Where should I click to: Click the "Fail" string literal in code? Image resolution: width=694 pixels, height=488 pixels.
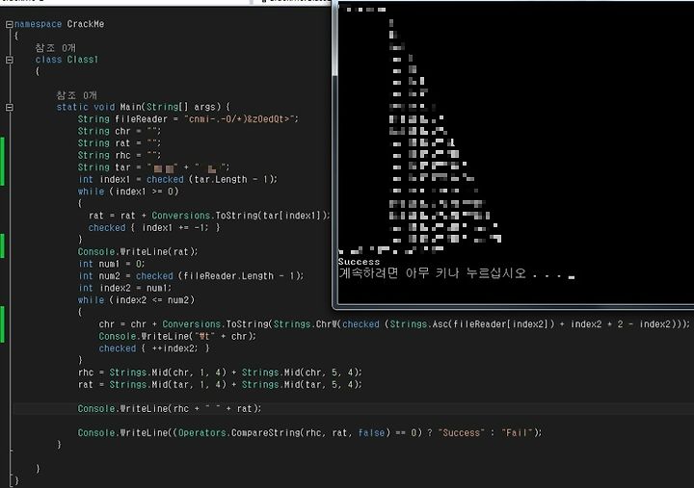(x=517, y=433)
